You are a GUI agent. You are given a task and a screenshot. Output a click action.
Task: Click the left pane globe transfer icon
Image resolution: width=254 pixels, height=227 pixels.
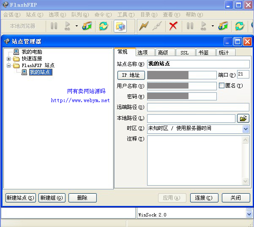(x=87, y=26)
